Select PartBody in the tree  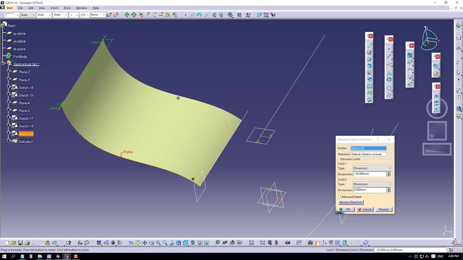pyautogui.click(x=20, y=57)
